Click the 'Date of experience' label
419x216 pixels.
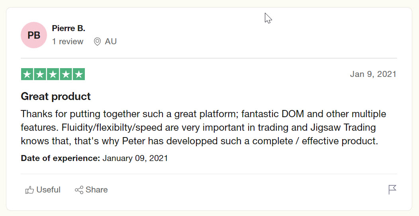(61, 158)
